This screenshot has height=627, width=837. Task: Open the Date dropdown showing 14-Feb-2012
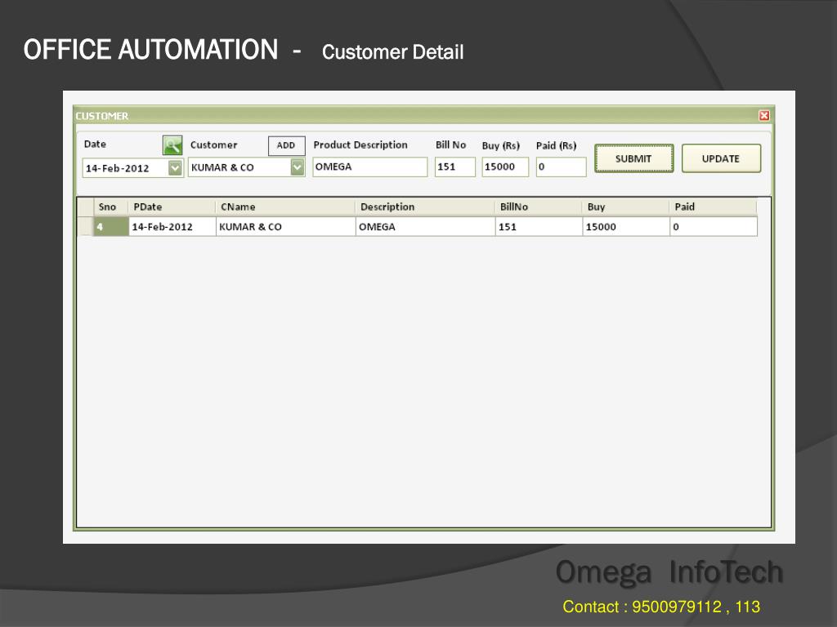(175, 168)
